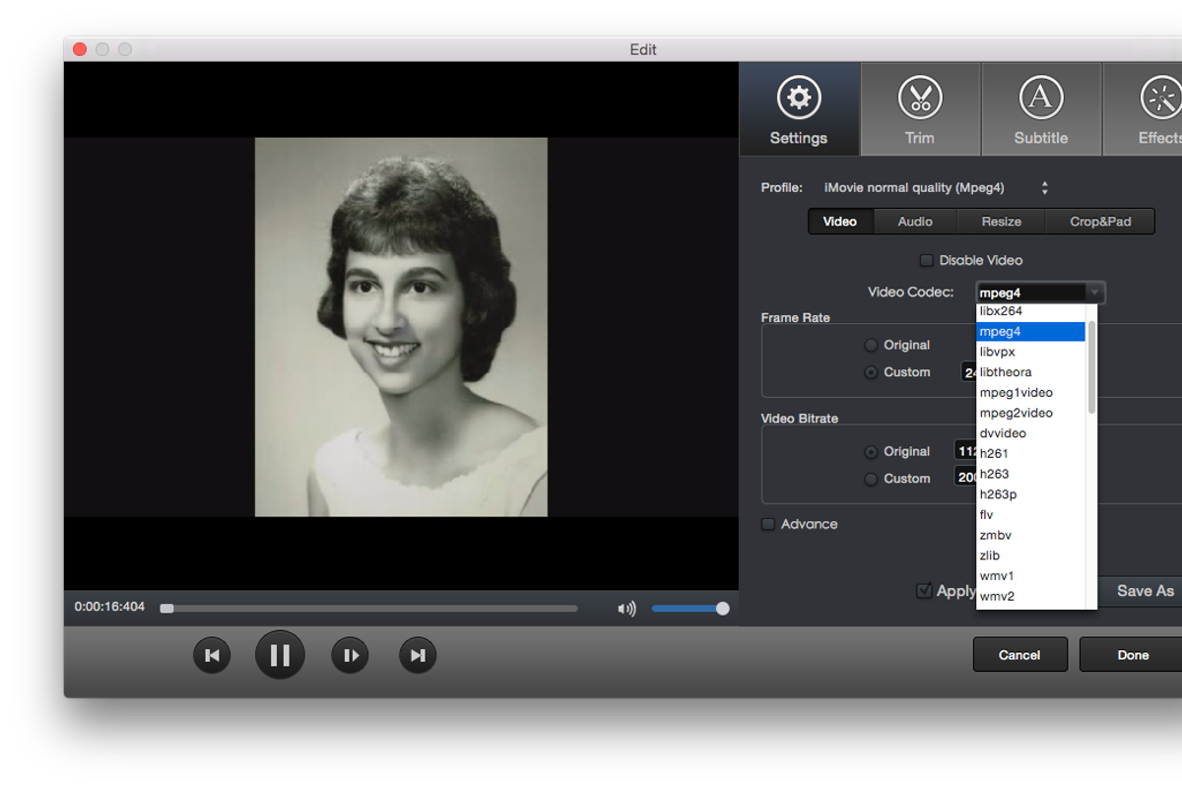Choose zmbv codec option
Viewport: 1182px width, 788px height.
[1030, 535]
